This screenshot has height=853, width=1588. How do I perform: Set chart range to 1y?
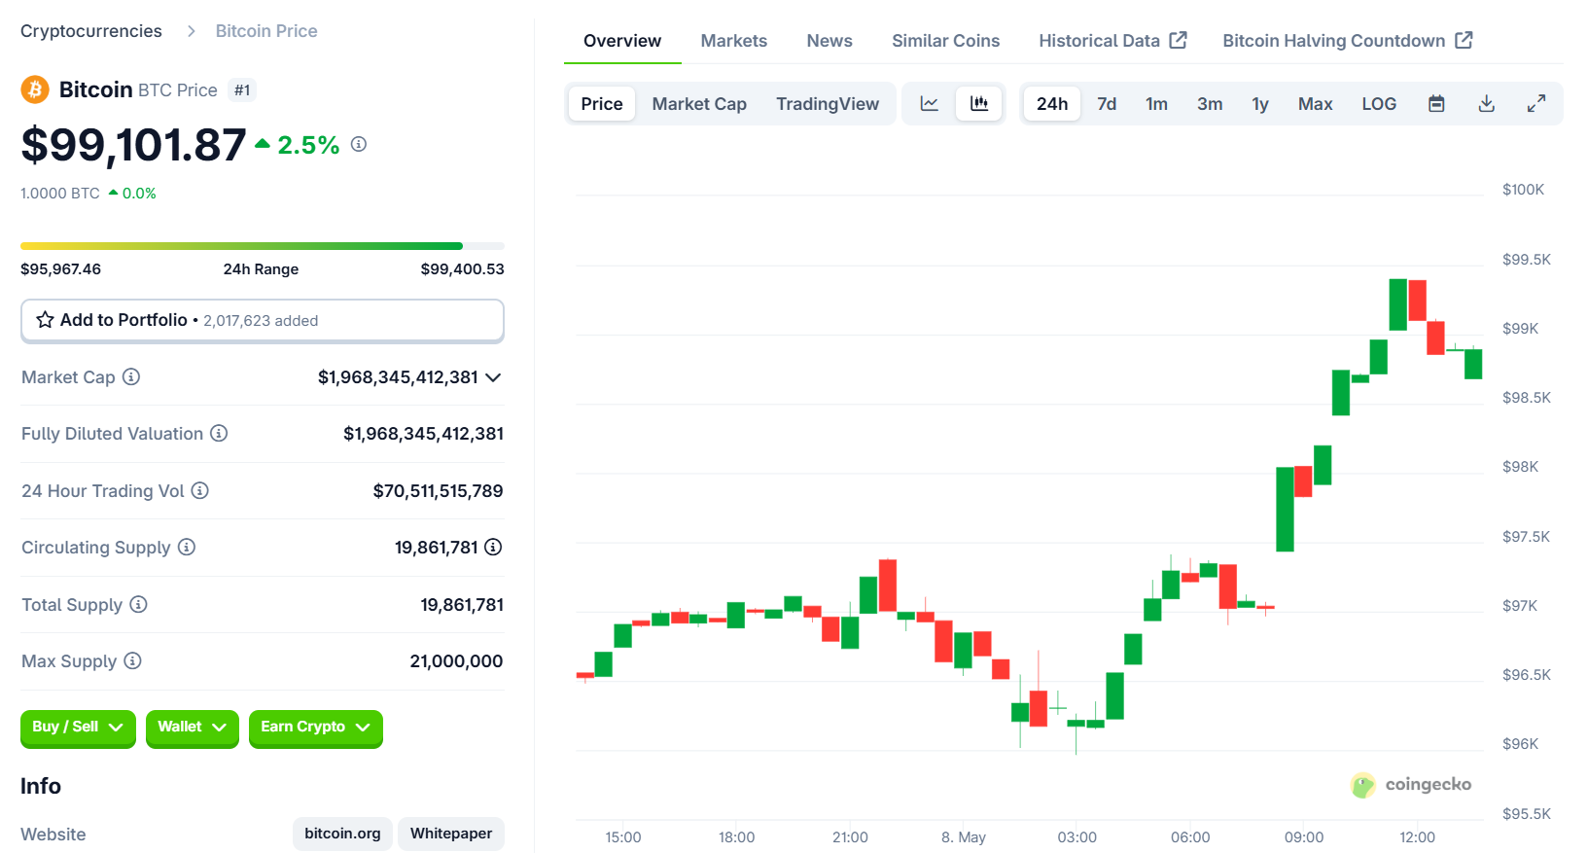1260,103
